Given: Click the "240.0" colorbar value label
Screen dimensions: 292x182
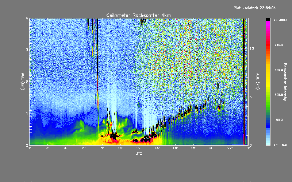Looking at the screenshot, I should click(279, 45).
